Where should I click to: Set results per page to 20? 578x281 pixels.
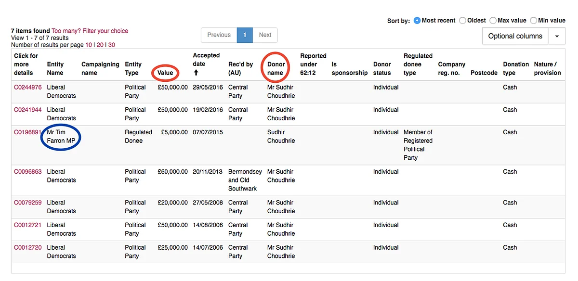(x=100, y=45)
